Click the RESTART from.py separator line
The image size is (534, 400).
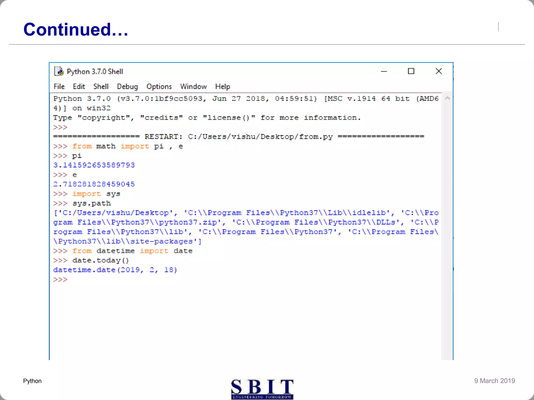click(238, 136)
